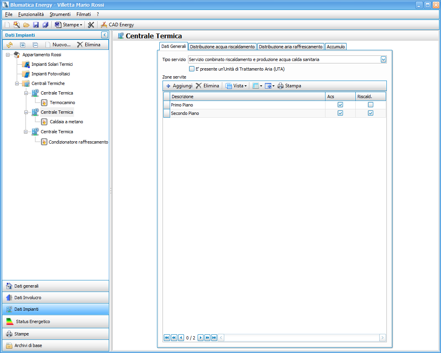Collapse the Centrali Termiche tree node
The height and width of the screenshot is (353, 441).
[x=17, y=83]
